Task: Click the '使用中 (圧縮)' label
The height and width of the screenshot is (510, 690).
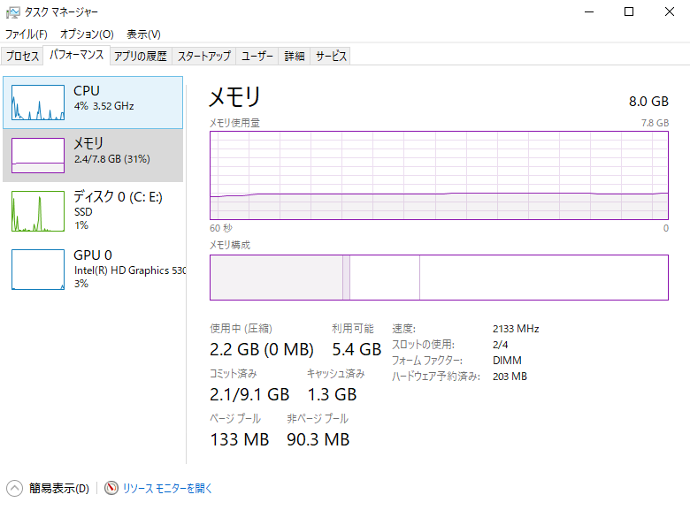Action: point(241,329)
